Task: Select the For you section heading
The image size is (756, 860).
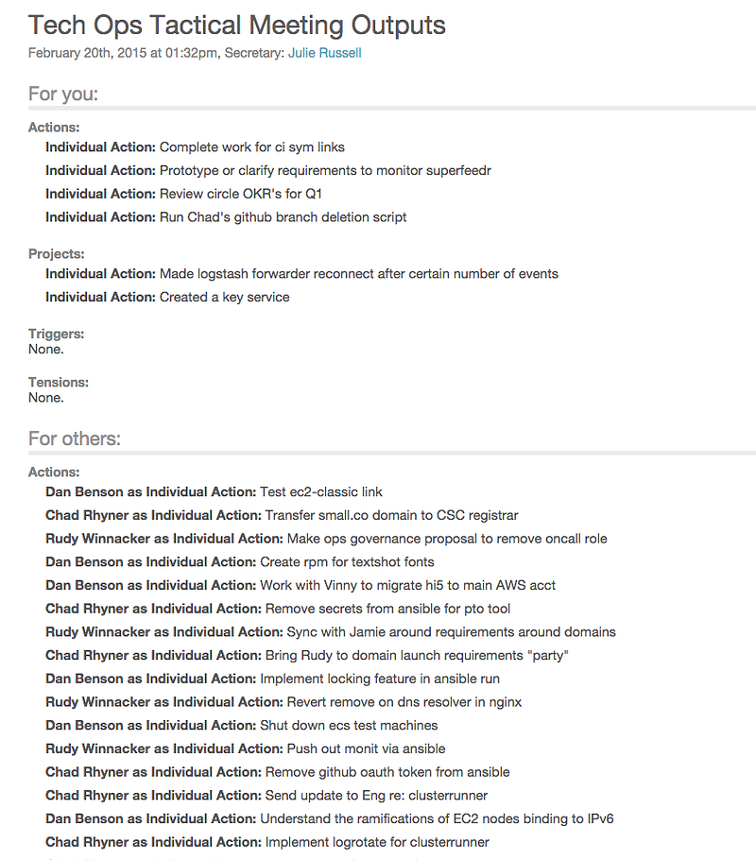Action: [x=63, y=94]
